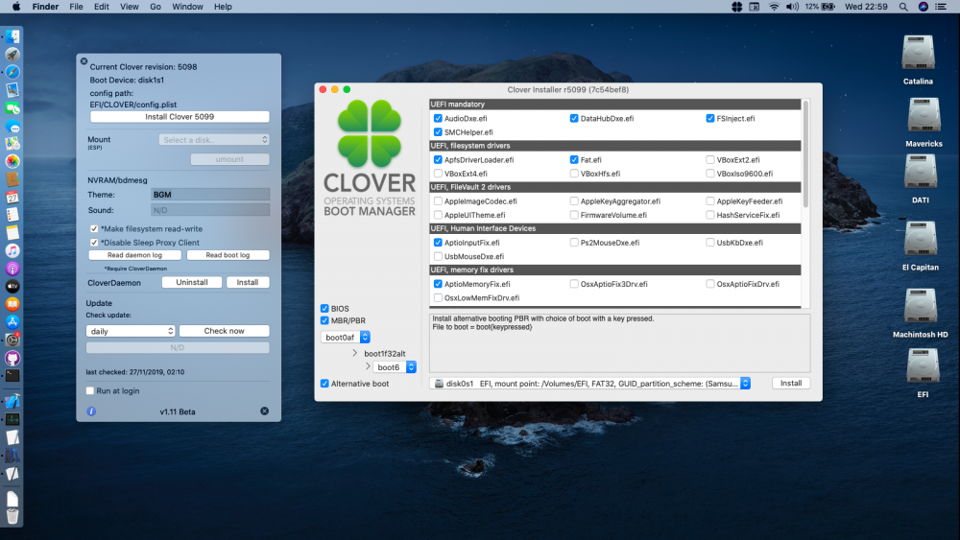This screenshot has height=540, width=960.
Task: Open the Window menu
Action: coord(187,7)
